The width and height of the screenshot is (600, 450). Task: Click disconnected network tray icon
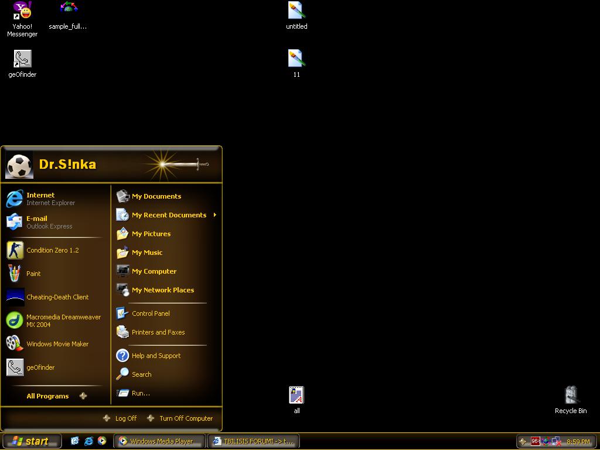coord(556,441)
